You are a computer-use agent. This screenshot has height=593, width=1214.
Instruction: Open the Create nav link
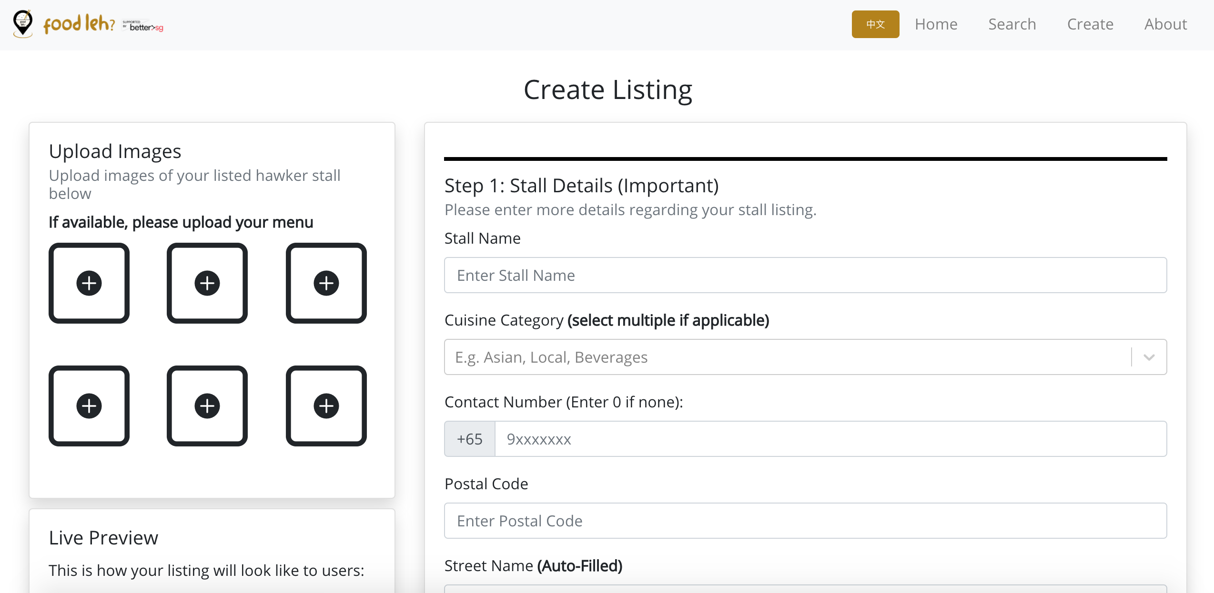(x=1090, y=24)
